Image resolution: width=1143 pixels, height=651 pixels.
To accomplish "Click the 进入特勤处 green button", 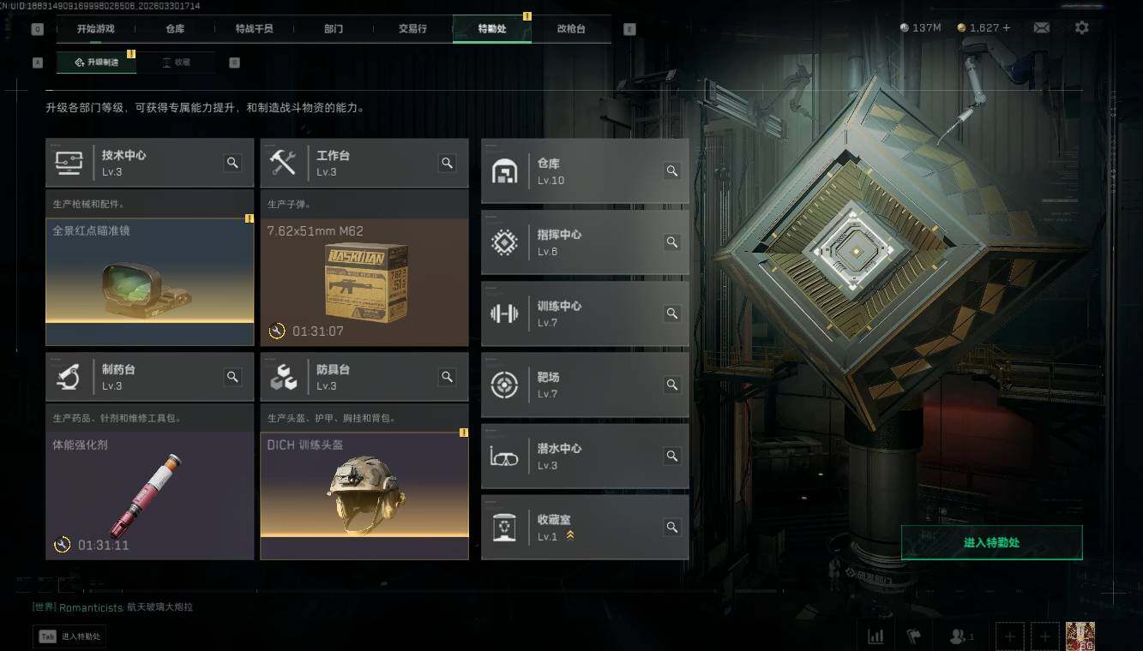I will (991, 542).
